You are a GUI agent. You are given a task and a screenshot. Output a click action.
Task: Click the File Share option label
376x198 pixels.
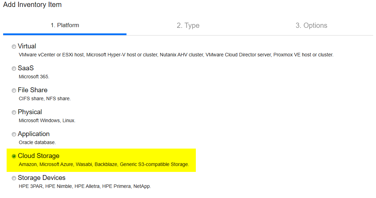coord(33,90)
